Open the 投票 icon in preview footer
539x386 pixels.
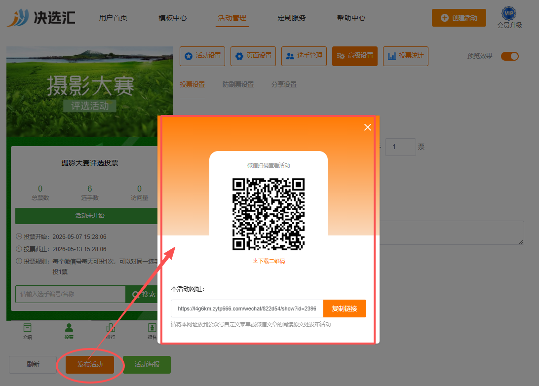69,331
